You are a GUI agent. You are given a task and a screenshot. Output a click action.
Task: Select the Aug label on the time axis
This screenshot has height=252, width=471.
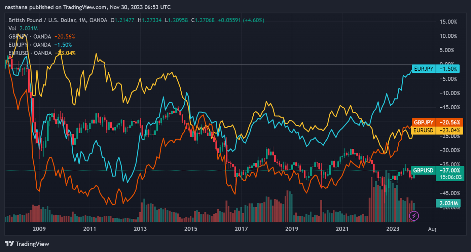pos(432,228)
